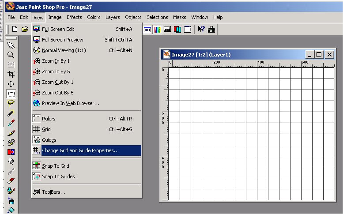The image size is (343, 214).
Task: Toggle Rulers in the View menu
Action: 49,119
